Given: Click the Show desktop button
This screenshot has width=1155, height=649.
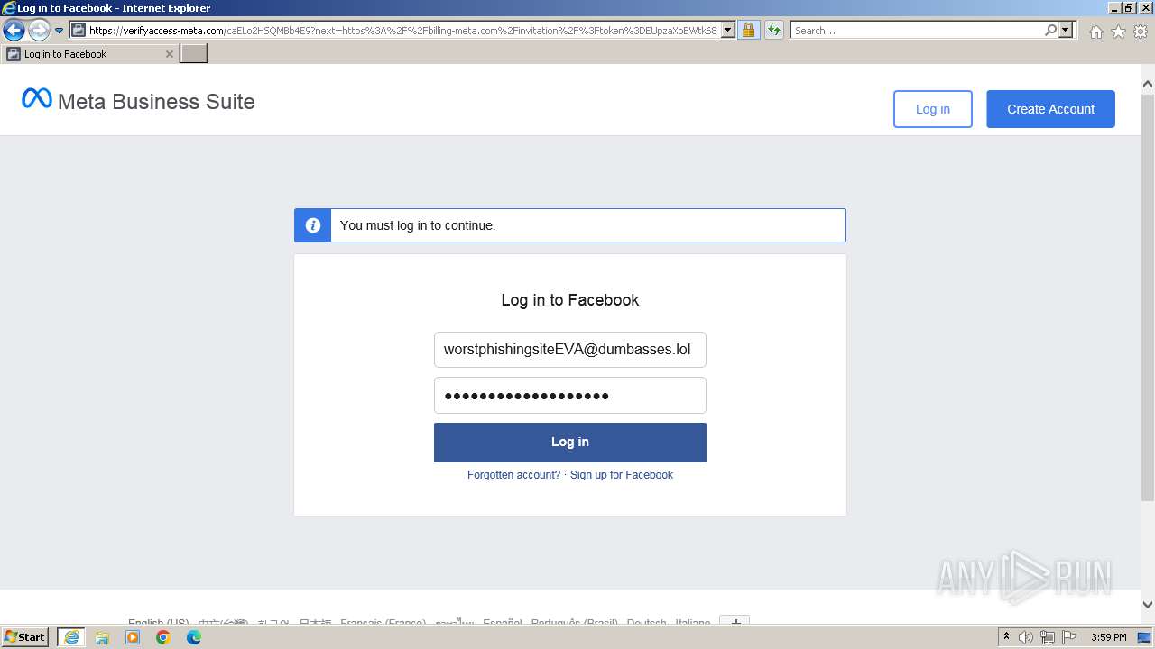Looking at the screenshot, I should (x=1146, y=637).
